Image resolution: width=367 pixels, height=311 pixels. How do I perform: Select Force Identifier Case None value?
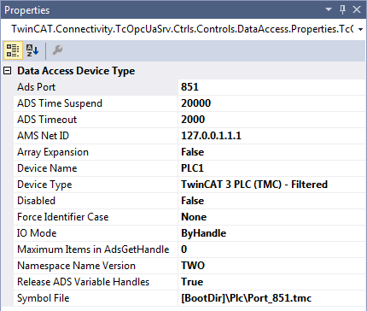(271, 217)
